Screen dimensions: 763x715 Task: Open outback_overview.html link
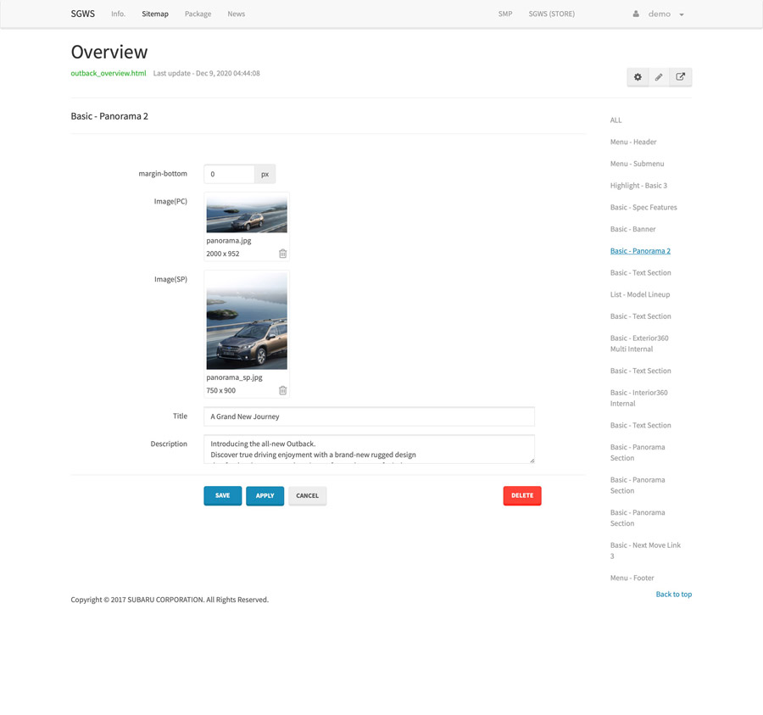click(109, 74)
